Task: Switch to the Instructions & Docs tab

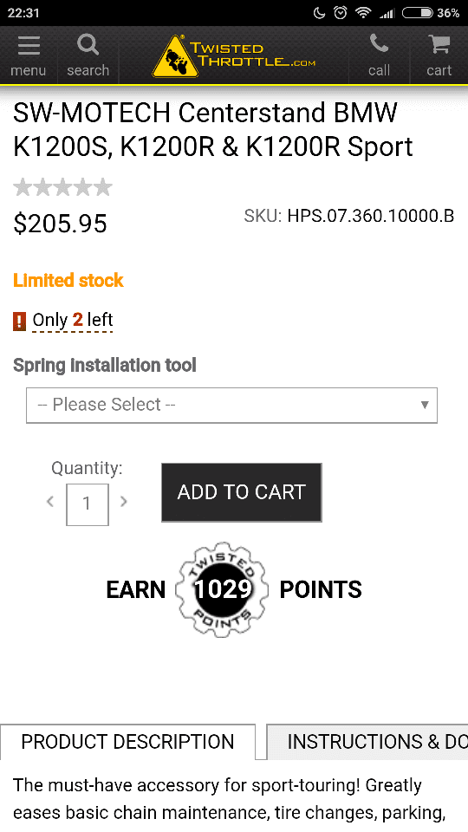Action: point(367,742)
